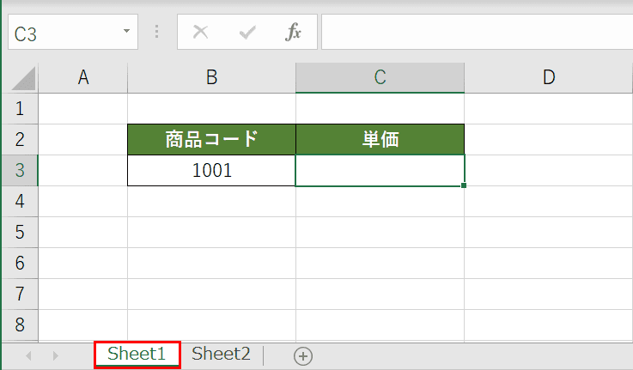Click the Cancel X icon in formula bar
This screenshot has width=633, height=370.
coord(201,32)
